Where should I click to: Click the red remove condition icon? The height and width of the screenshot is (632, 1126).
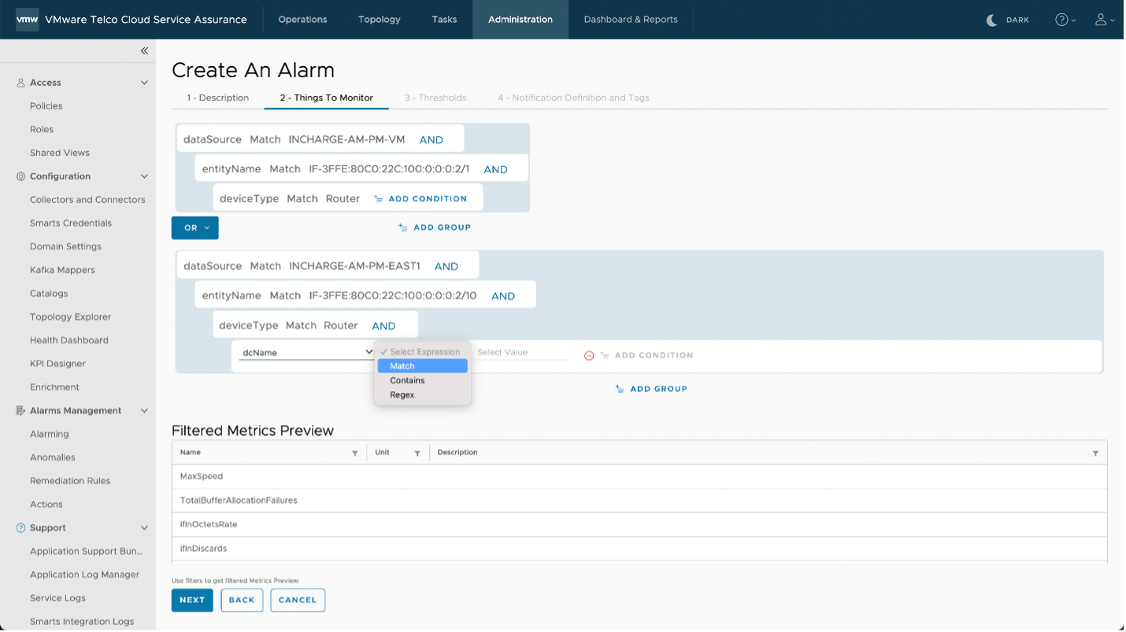tap(589, 356)
